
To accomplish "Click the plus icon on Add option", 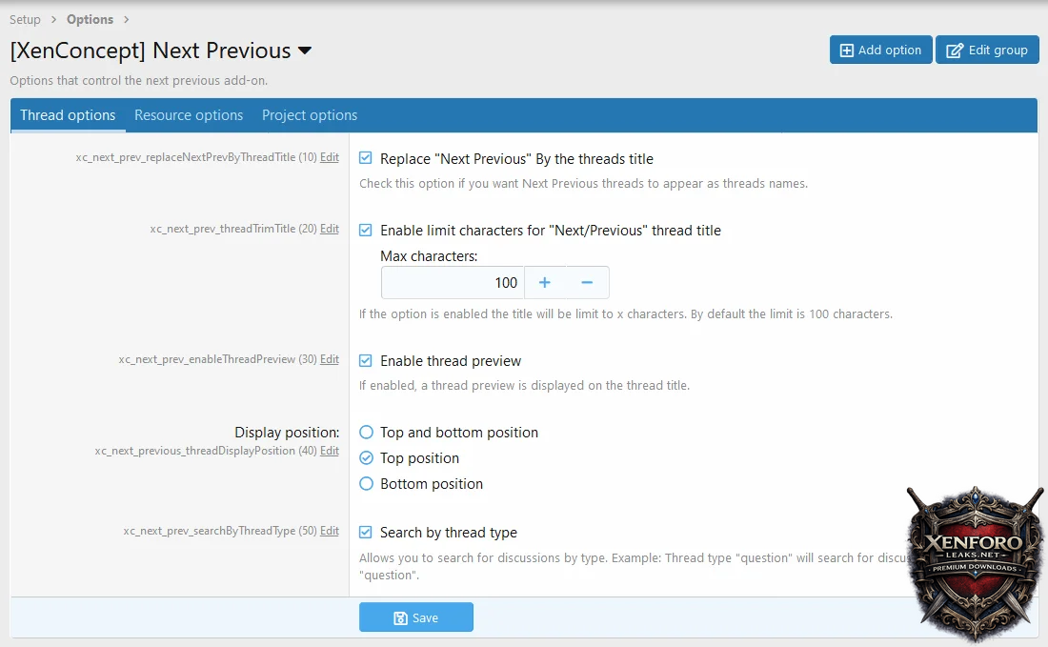I will (x=846, y=51).
